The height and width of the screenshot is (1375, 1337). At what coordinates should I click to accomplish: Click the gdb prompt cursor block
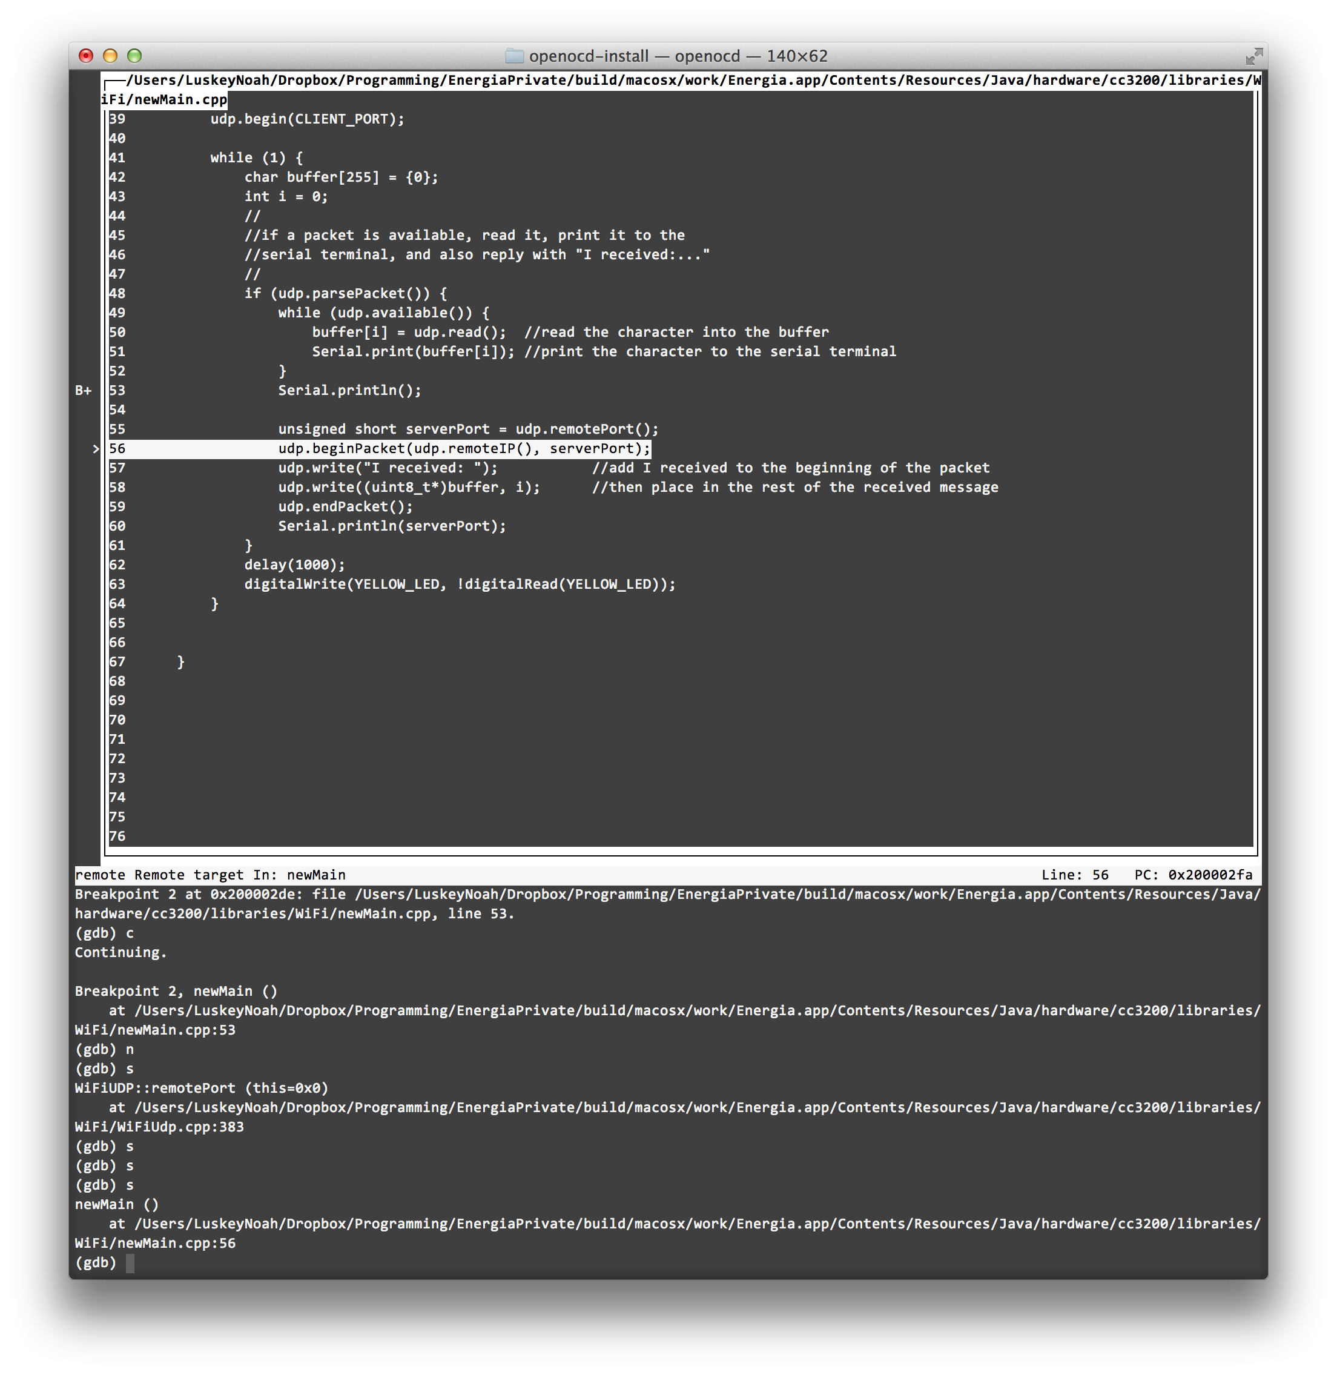pos(130,1262)
